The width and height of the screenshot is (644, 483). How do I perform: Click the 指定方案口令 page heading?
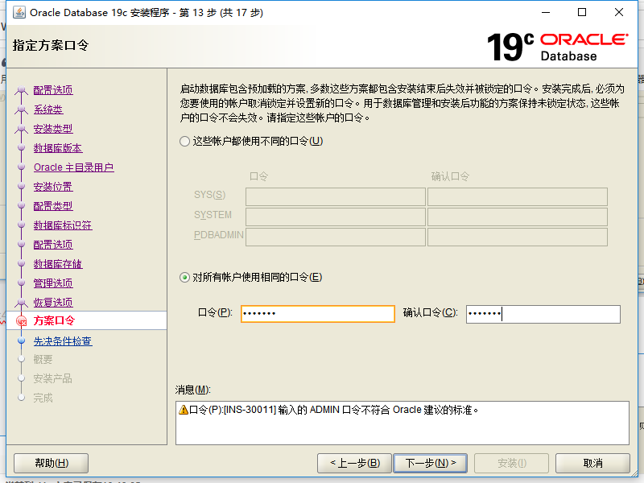[x=51, y=45]
